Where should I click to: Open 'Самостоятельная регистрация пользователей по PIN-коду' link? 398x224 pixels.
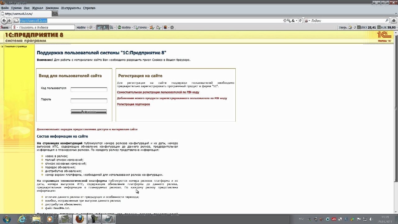point(158,92)
